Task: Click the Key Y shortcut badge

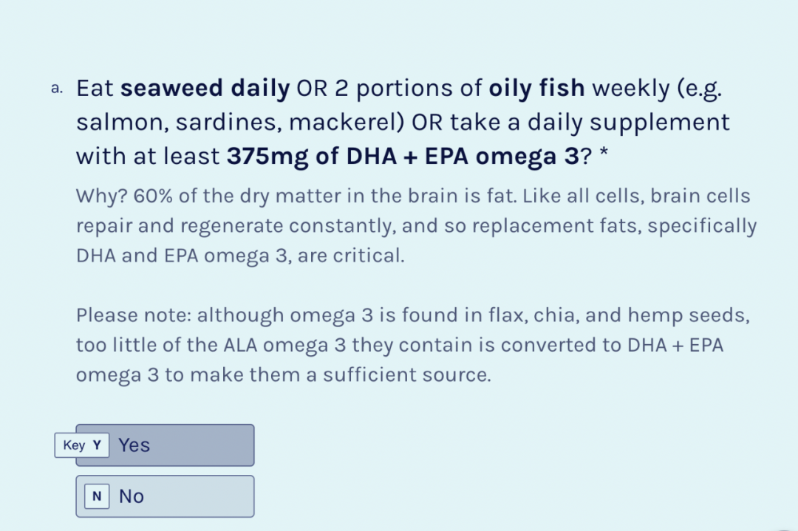Action: point(82,445)
